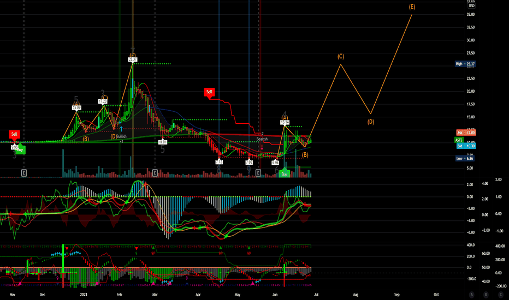Screen dimensions: 509x300
Task: Click the Apr label on time axis
Action: click(198, 295)
